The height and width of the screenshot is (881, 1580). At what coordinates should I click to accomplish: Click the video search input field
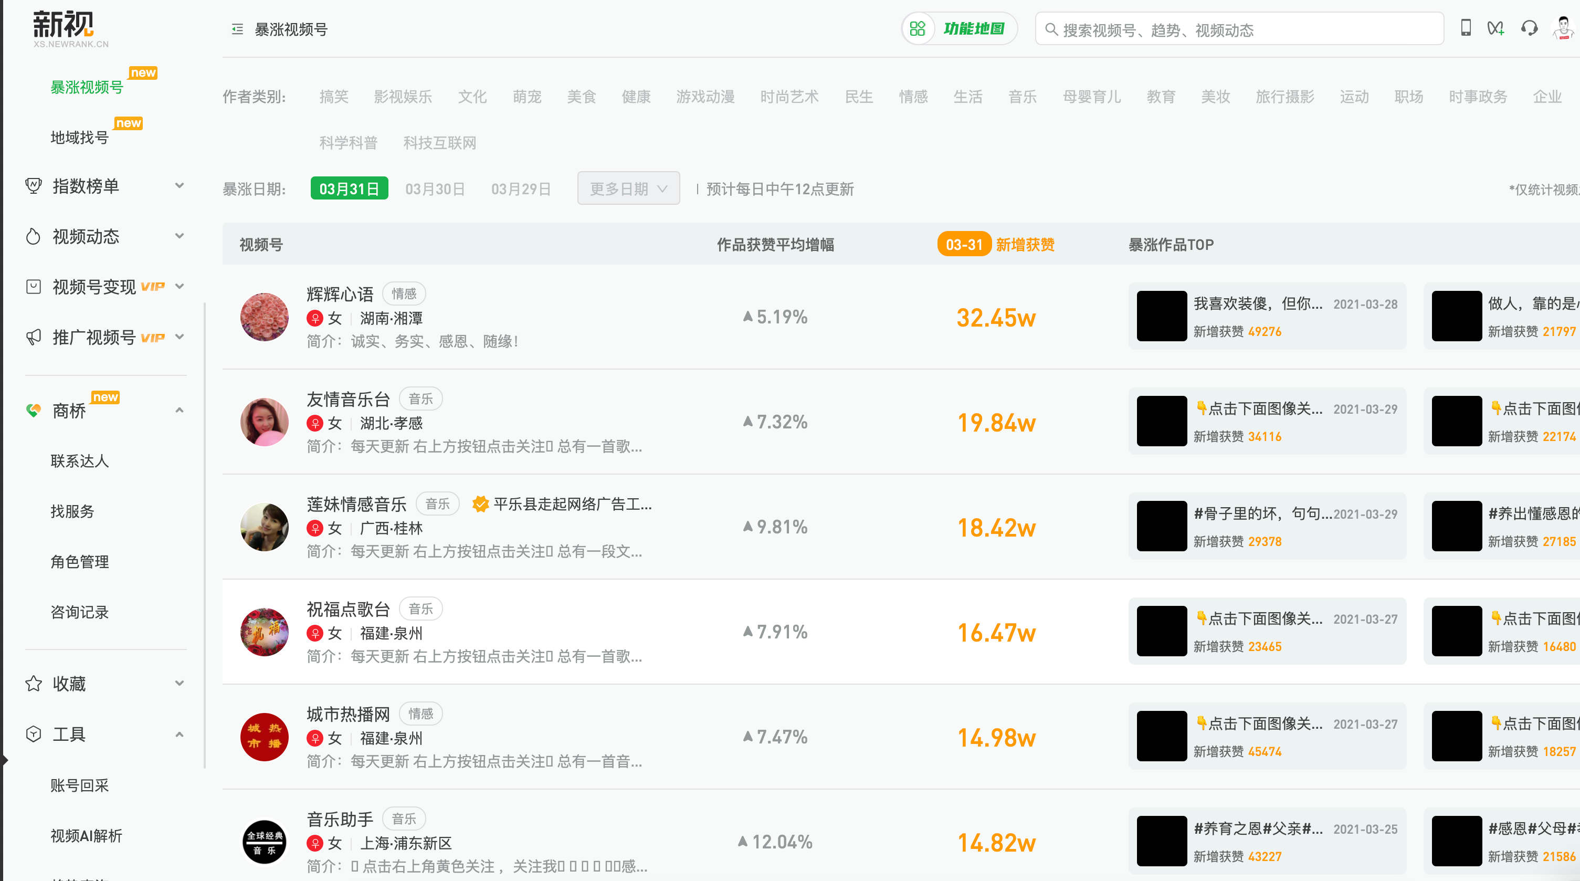pos(1245,29)
